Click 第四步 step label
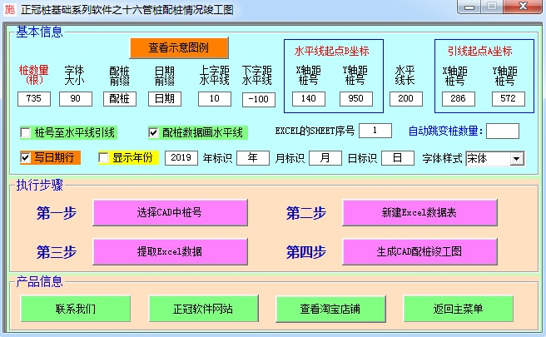 pos(306,252)
